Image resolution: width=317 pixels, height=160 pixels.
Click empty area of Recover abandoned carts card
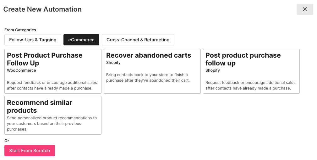click(x=152, y=88)
